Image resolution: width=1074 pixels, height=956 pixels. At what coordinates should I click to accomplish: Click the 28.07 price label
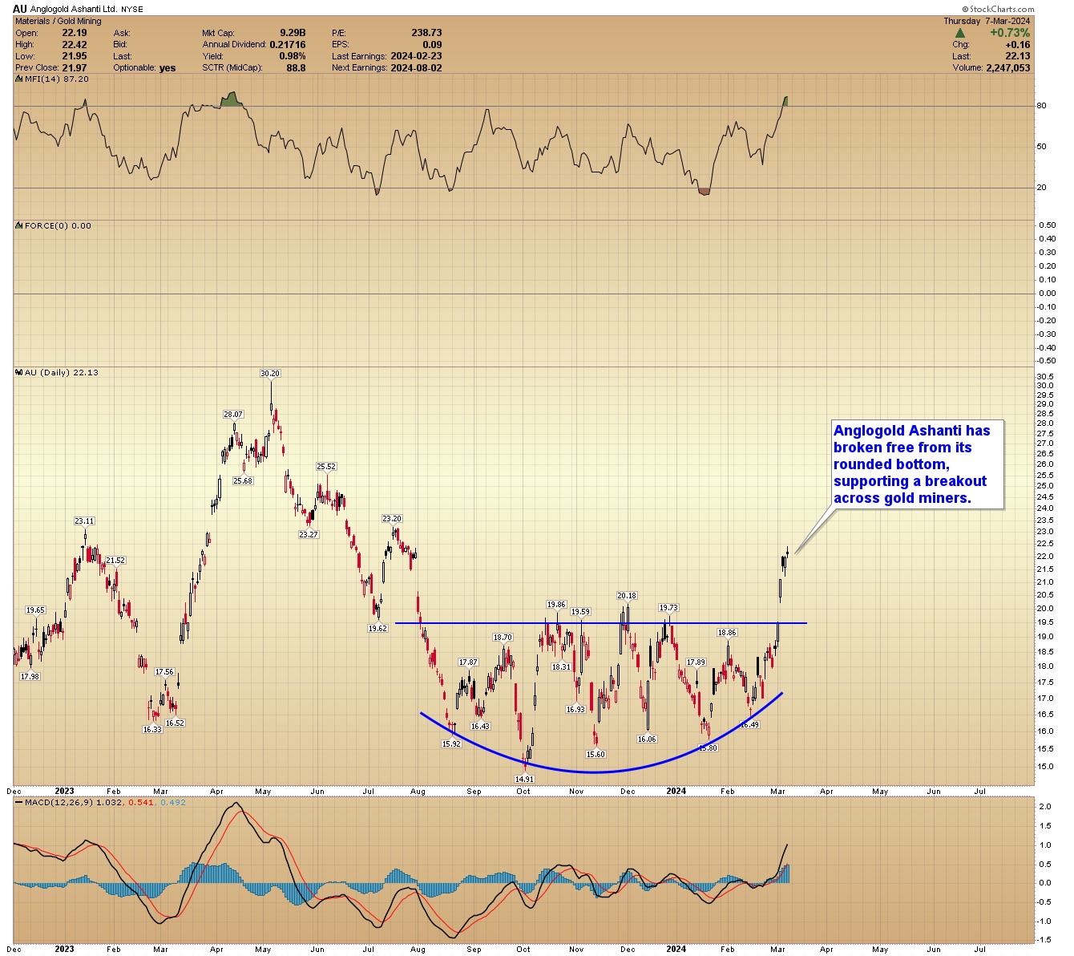coord(233,414)
